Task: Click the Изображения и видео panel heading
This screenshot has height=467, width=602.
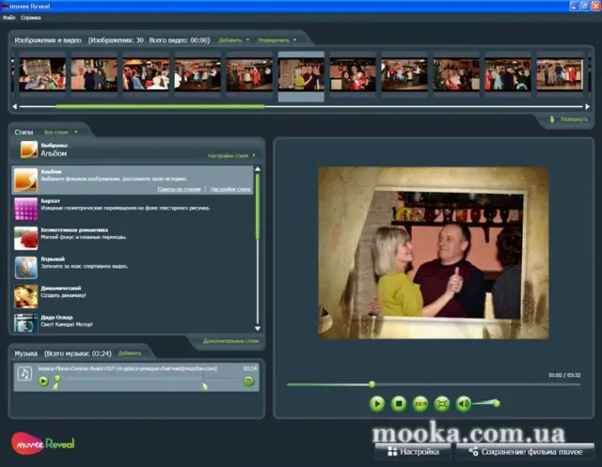Action: (x=48, y=39)
